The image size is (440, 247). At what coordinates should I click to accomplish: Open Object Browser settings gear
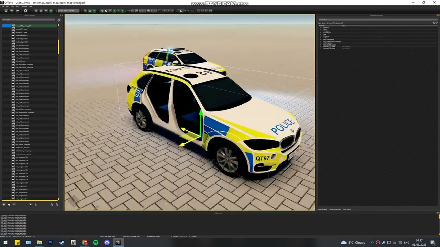pyautogui.click(x=58, y=20)
